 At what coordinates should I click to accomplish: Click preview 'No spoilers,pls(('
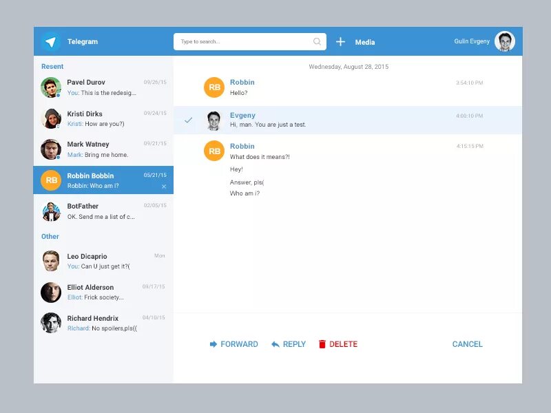[x=114, y=328]
